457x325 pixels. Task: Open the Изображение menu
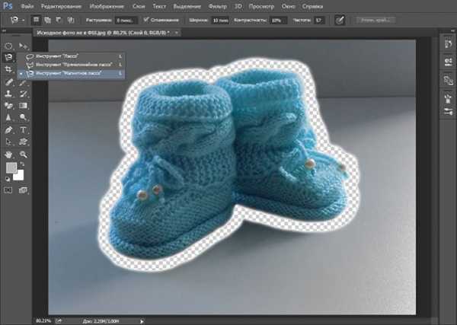(107, 6)
